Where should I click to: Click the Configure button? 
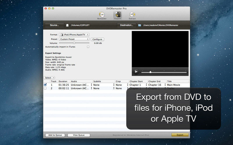click(97, 39)
